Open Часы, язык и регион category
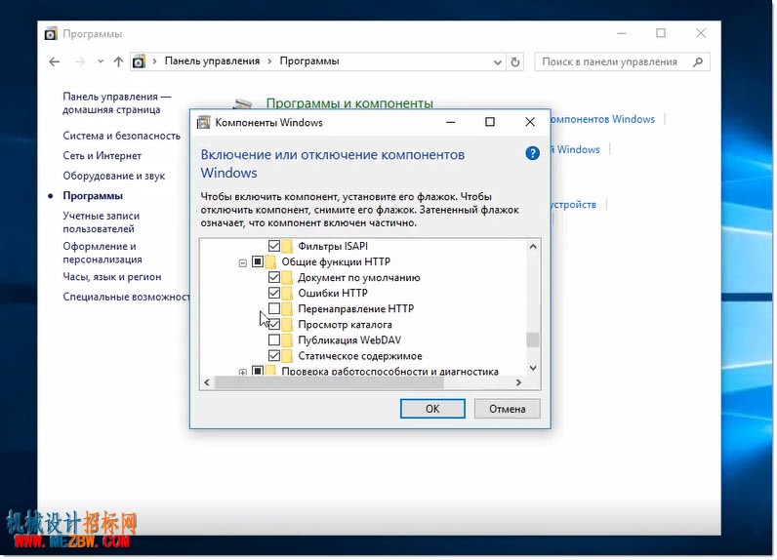This screenshot has height=560, width=777. point(112,277)
